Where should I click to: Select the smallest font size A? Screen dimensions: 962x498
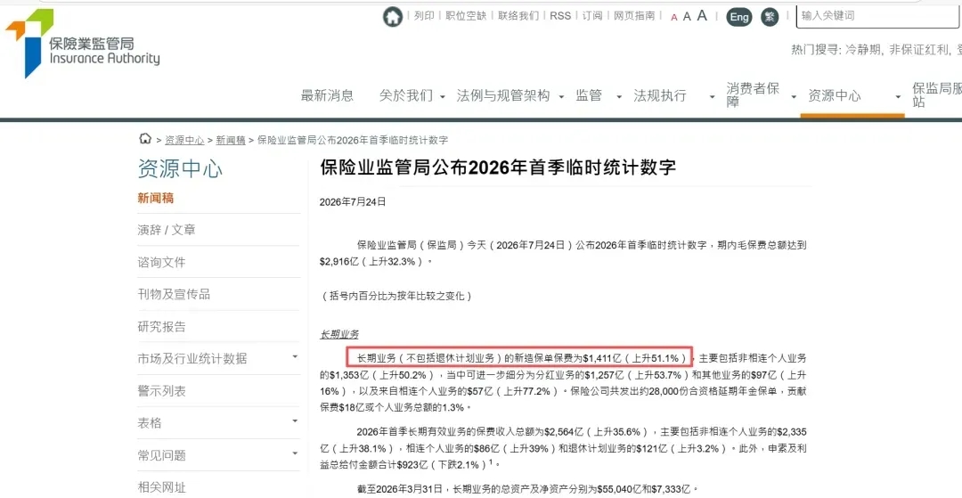click(674, 18)
